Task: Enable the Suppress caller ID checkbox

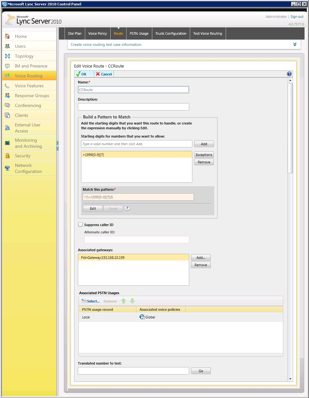Action: coord(80,225)
